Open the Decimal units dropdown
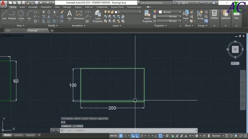Screen dimensions: 248x139 (218, 136)
